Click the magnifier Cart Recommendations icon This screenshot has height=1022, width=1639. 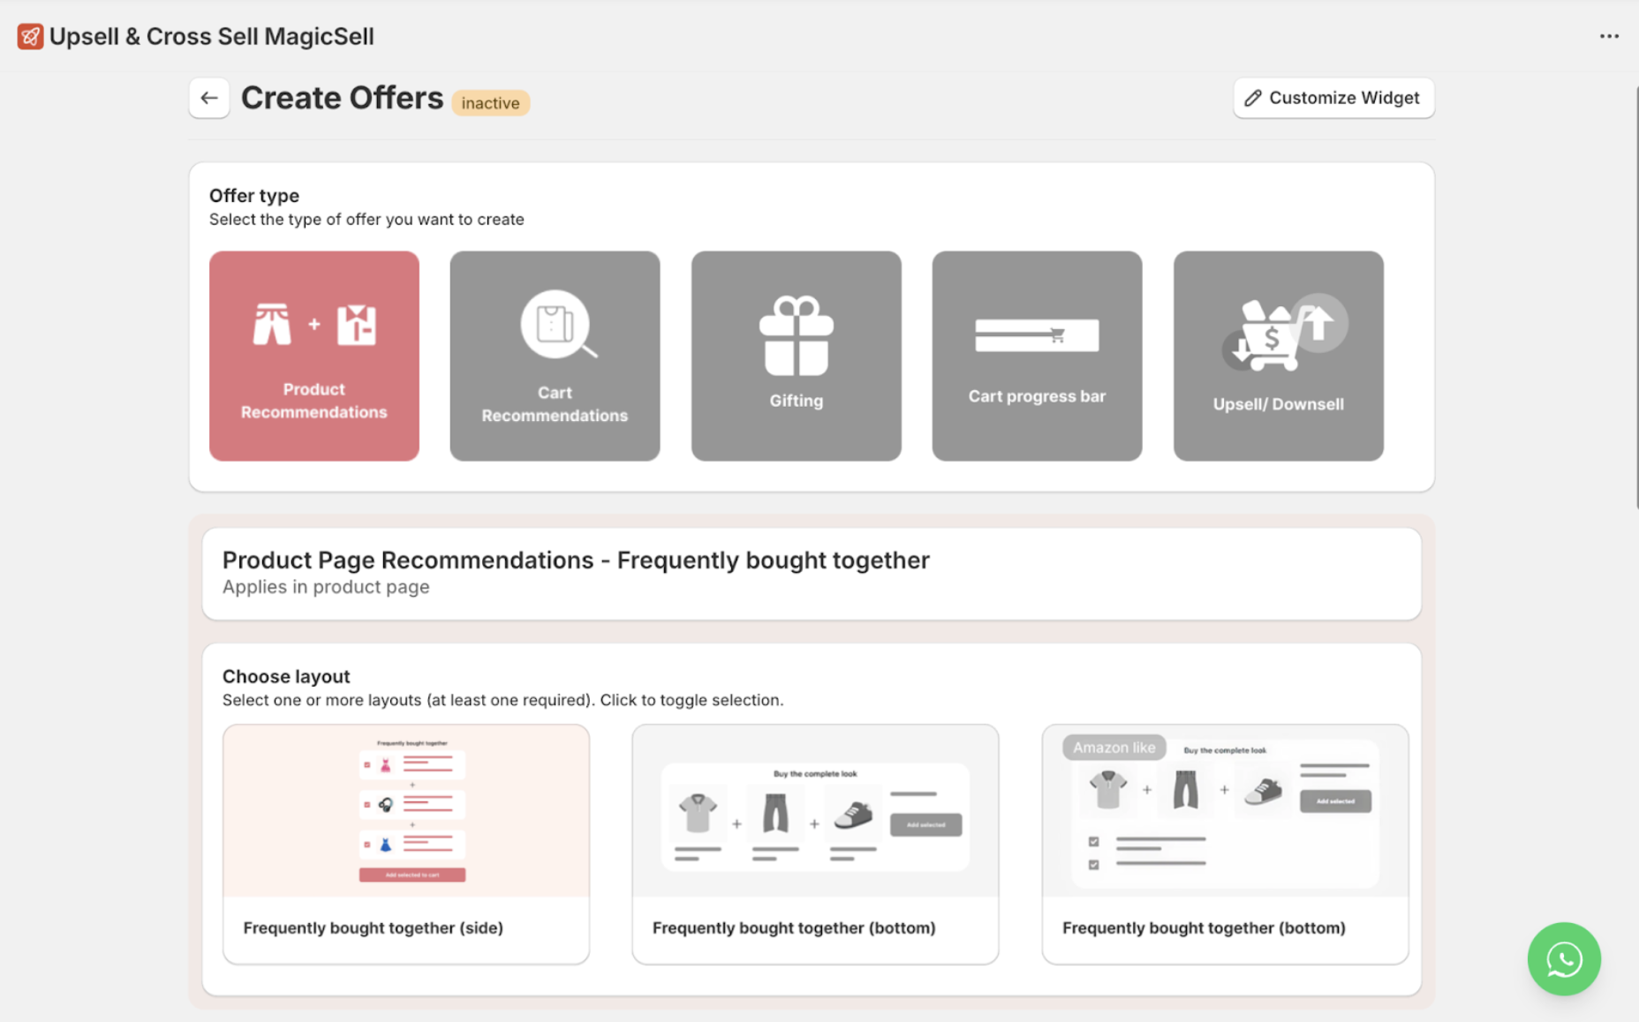pyautogui.click(x=558, y=324)
